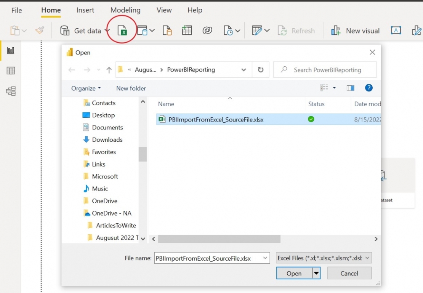Viewport: 423px width, 293px height.
Task: Toggle the preview pane in dialog
Action: (351, 88)
